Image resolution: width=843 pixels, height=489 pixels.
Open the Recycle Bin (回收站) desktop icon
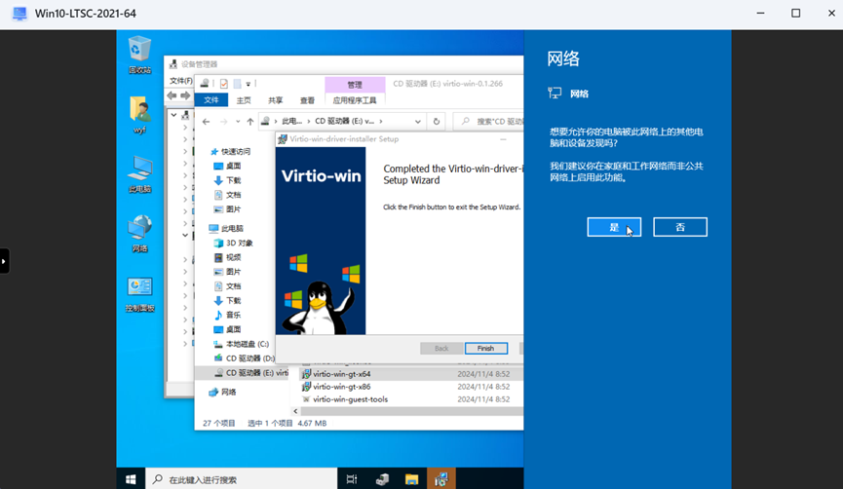tap(139, 54)
